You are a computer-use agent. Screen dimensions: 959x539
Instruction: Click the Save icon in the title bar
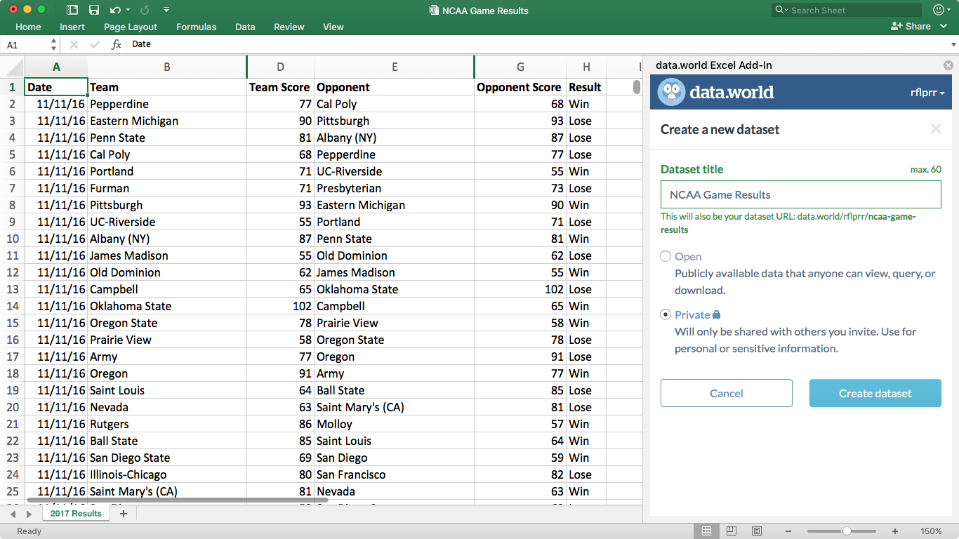93,10
